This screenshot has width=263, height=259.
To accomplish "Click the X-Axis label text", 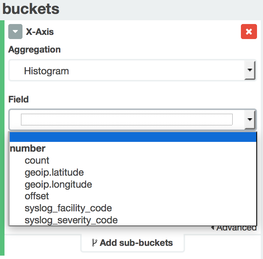I will 40,32.
